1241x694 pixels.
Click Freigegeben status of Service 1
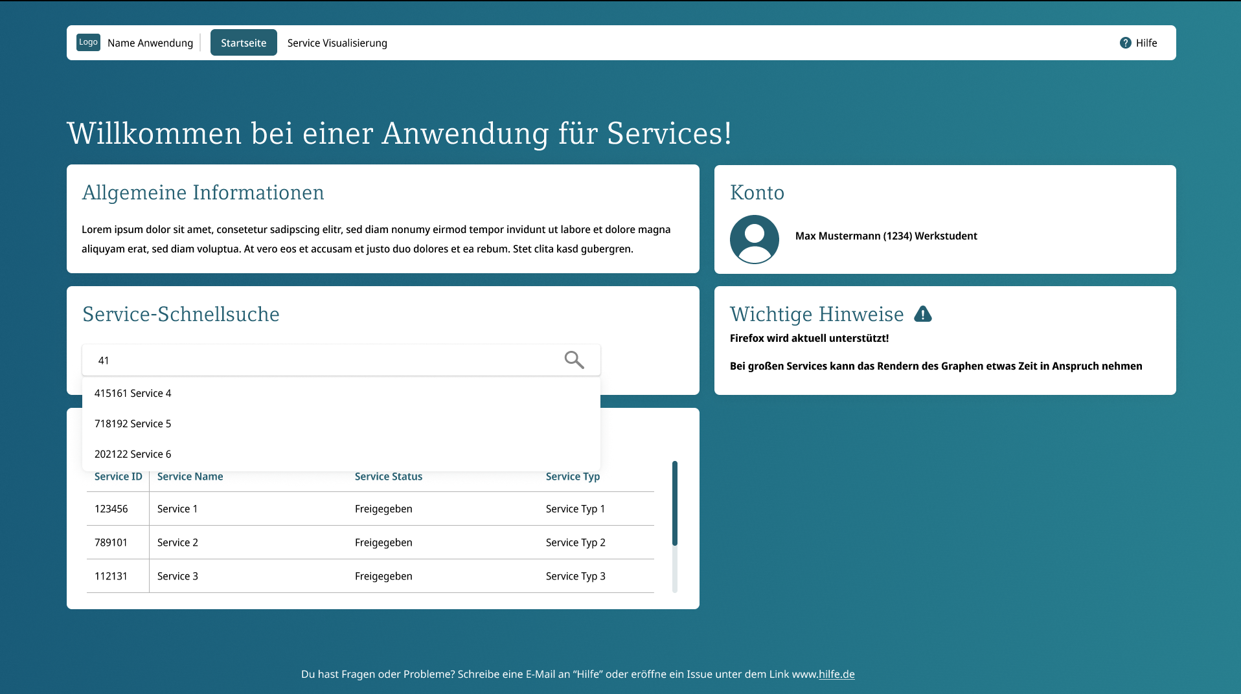tap(383, 509)
